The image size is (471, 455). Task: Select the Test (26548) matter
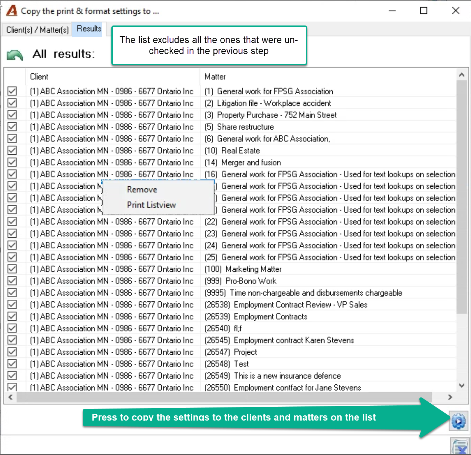(x=227, y=364)
